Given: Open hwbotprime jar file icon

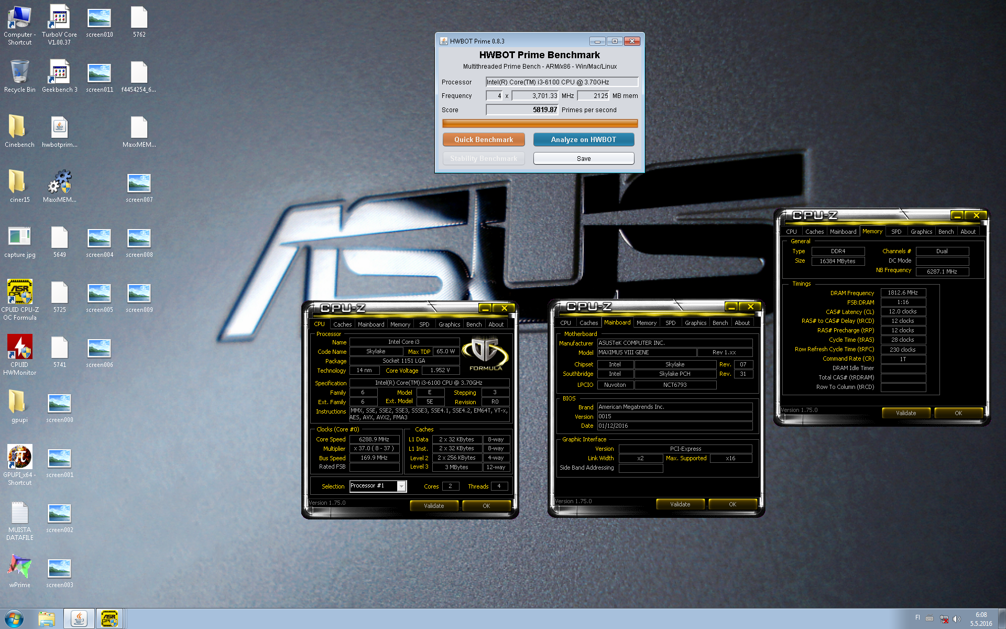Looking at the screenshot, I should (x=59, y=131).
